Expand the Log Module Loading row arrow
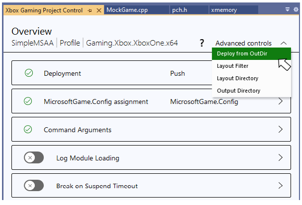 [281, 157]
